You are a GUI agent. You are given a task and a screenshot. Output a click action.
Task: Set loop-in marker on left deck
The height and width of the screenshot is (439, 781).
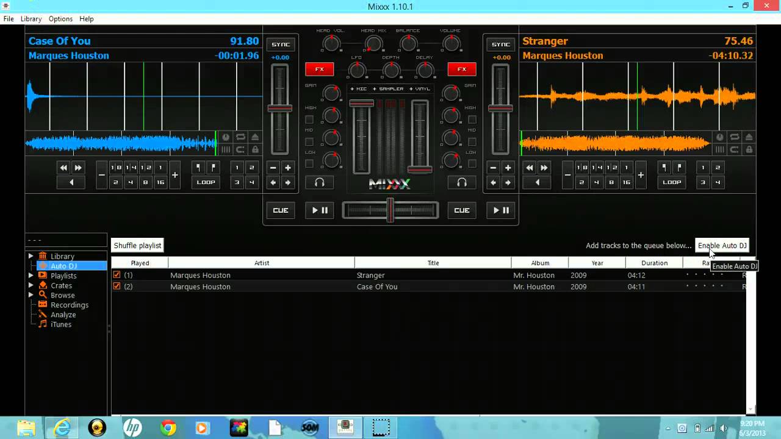coord(198,168)
